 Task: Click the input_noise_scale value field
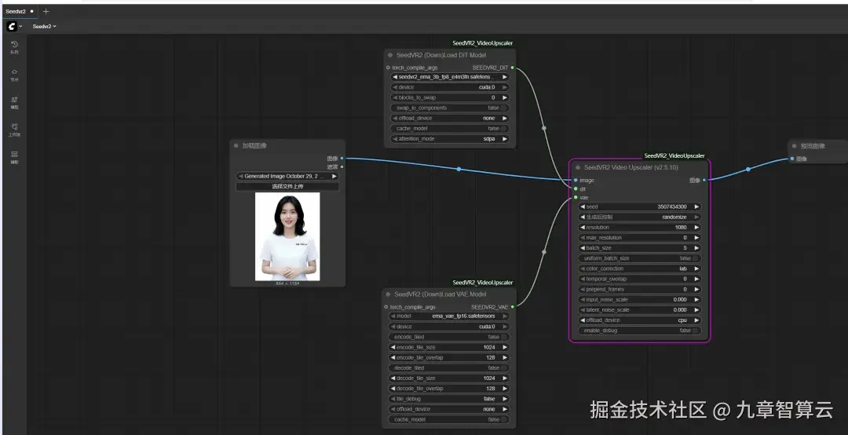(640, 299)
